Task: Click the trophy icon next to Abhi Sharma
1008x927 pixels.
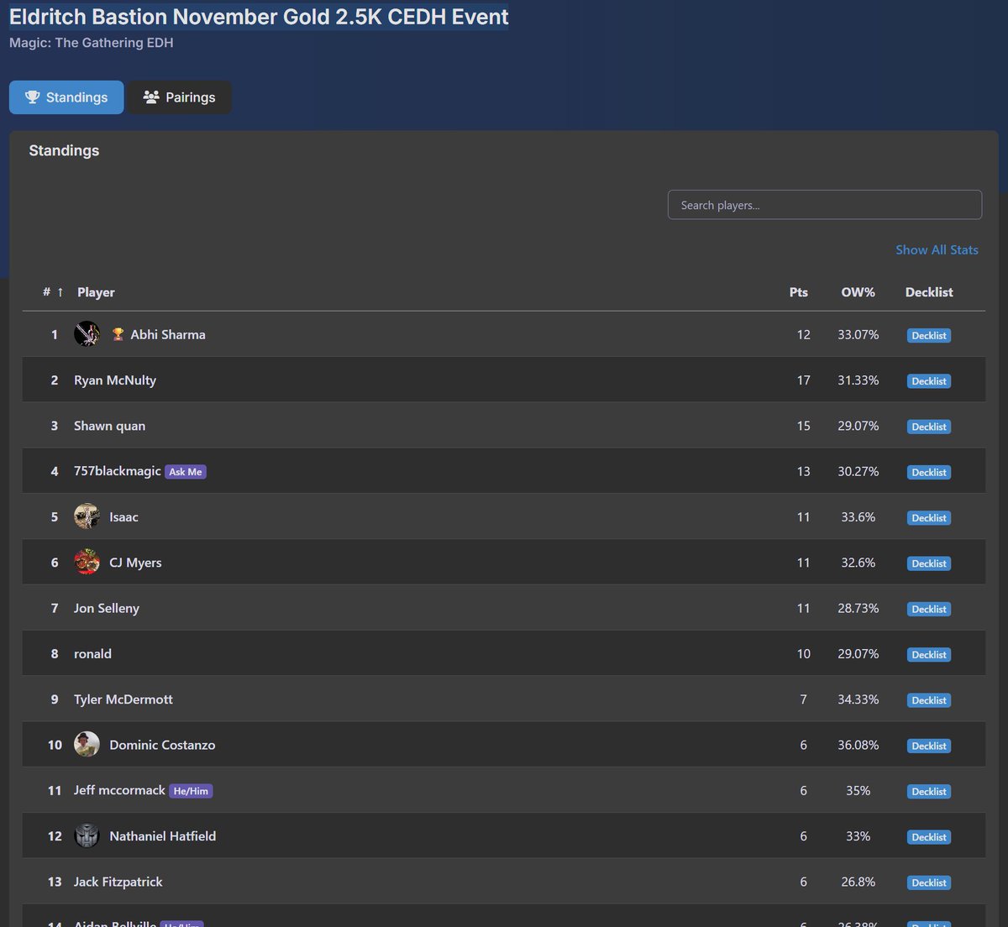Action: pyautogui.click(x=118, y=334)
